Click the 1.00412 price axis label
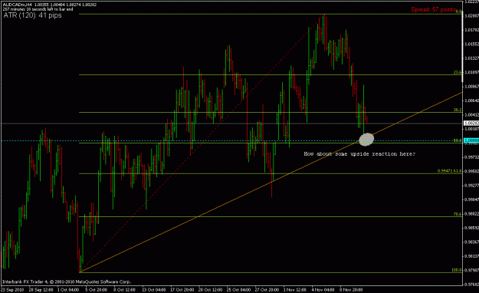 click(x=471, y=115)
